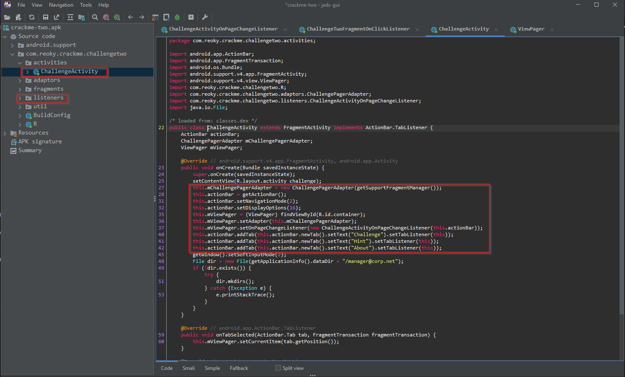Click the Quark engine icon
This screenshot has height=377, width=625.
pos(166,17)
